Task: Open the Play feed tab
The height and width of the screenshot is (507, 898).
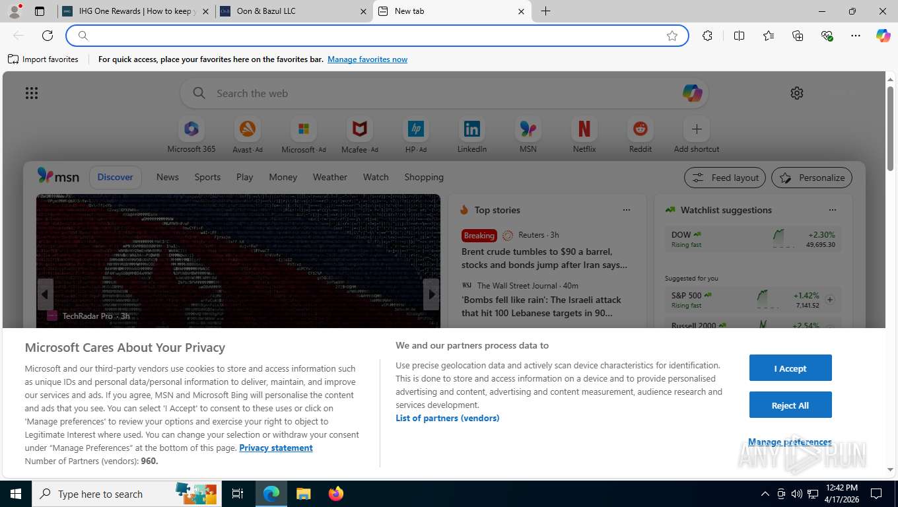Action: [244, 177]
